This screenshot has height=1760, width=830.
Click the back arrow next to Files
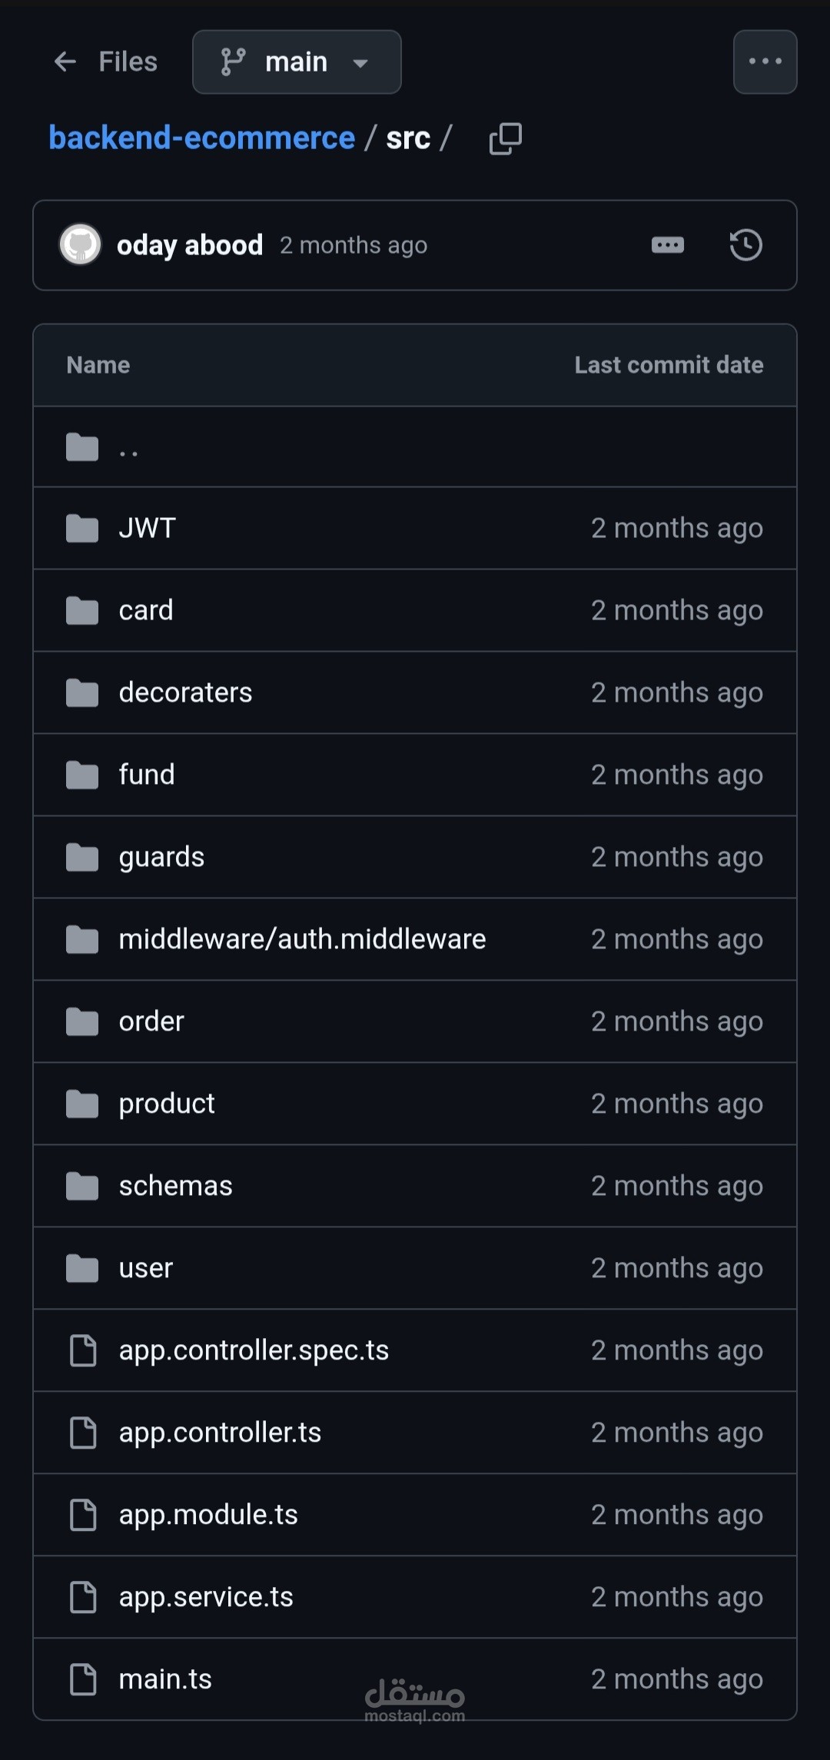coord(65,61)
